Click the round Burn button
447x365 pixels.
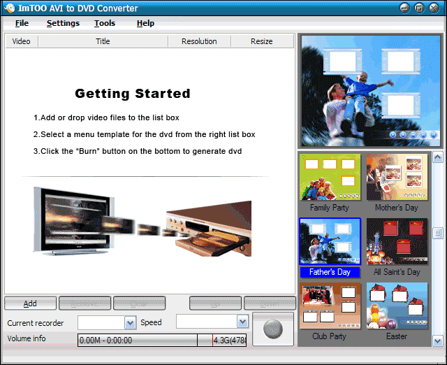coord(273,329)
